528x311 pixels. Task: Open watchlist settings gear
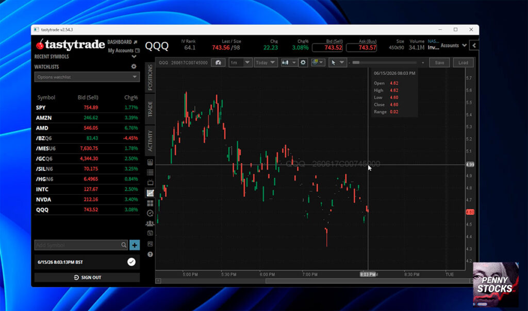pos(134,66)
